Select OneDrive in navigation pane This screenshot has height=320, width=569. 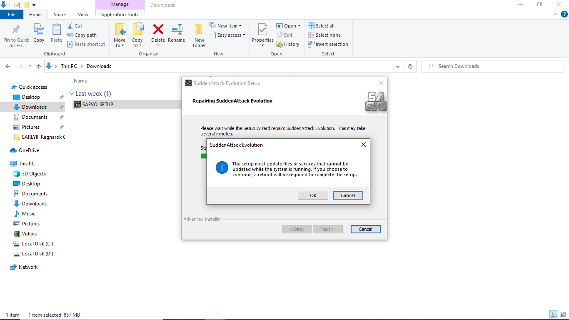pyautogui.click(x=29, y=150)
